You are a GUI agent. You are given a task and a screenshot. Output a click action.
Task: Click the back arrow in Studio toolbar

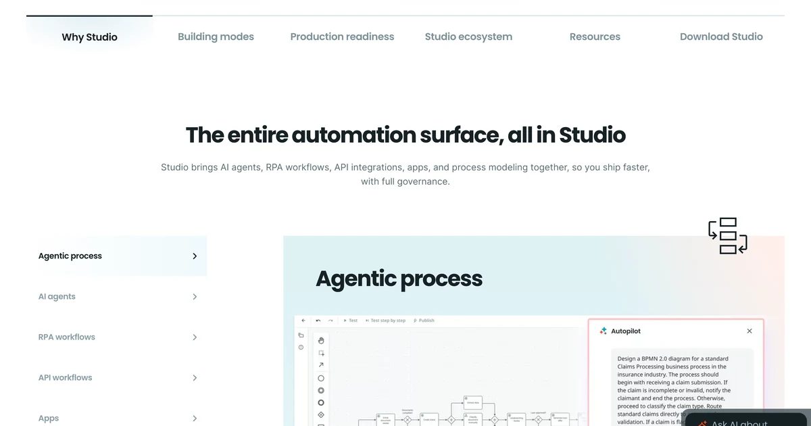tap(303, 321)
